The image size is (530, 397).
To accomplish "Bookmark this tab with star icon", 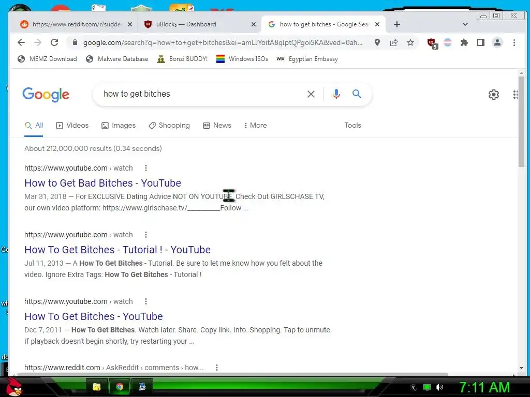I will coord(410,42).
